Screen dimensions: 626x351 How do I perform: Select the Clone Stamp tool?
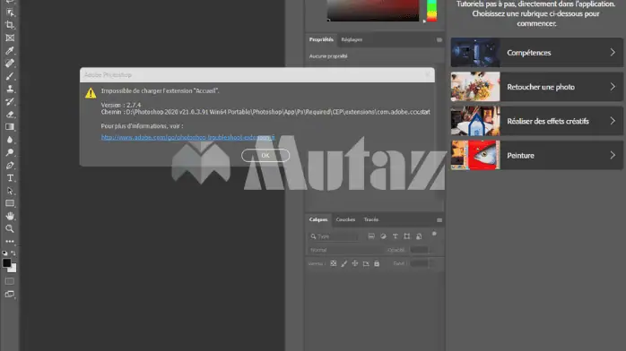tap(10, 89)
